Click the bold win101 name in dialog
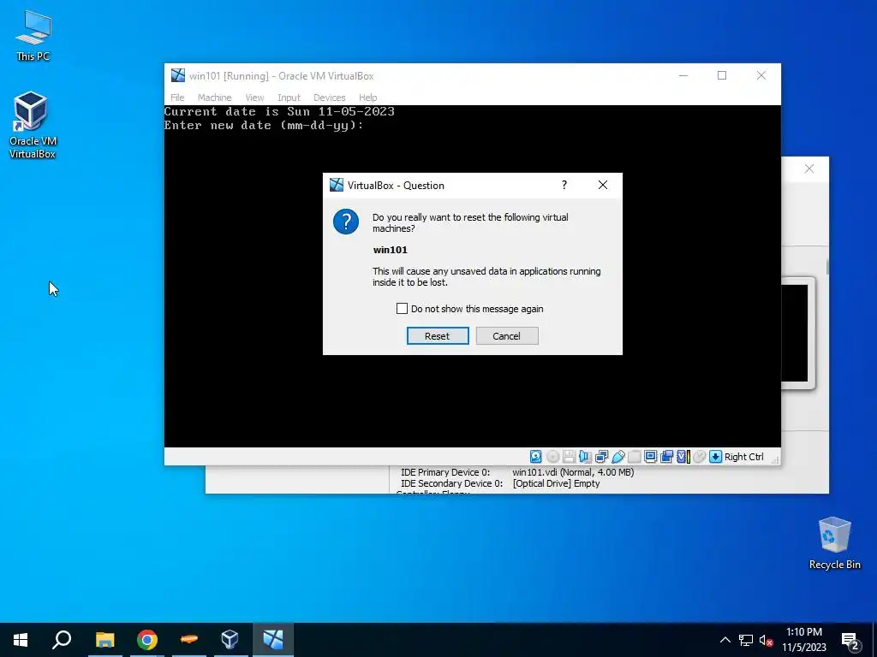877x657 pixels. pyautogui.click(x=390, y=250)
